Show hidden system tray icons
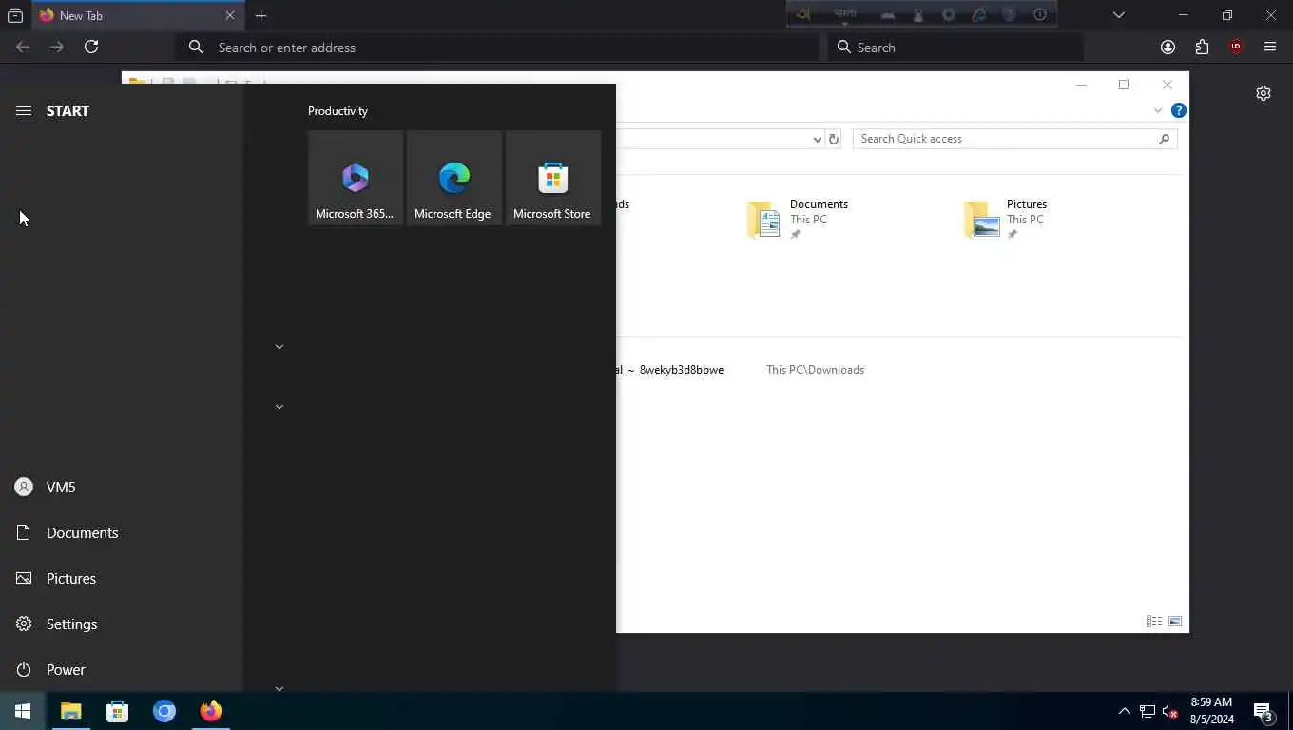The width and height of the screenshot is (1293, 730). (x=1124, y=711)
